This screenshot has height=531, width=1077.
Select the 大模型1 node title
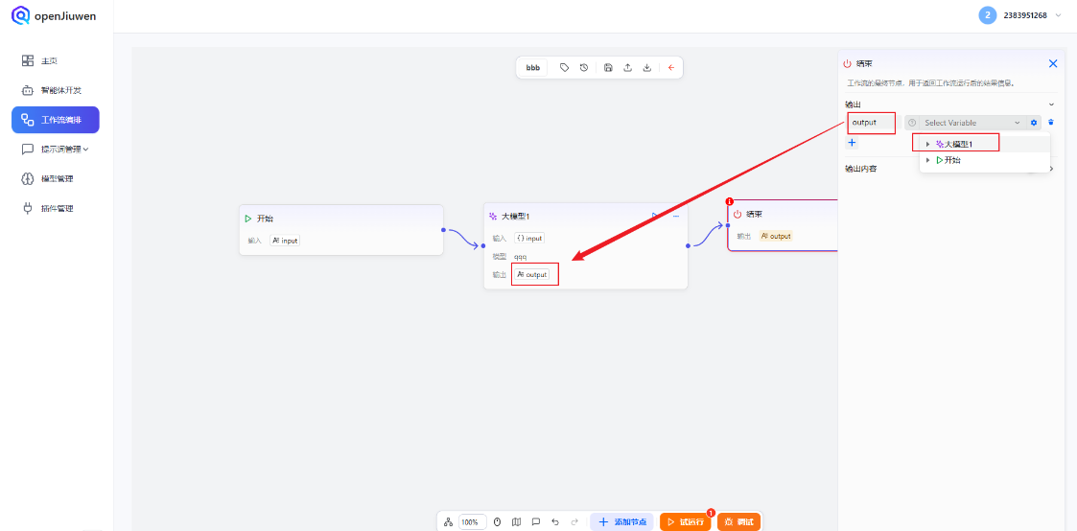click(x=515, y=216)
